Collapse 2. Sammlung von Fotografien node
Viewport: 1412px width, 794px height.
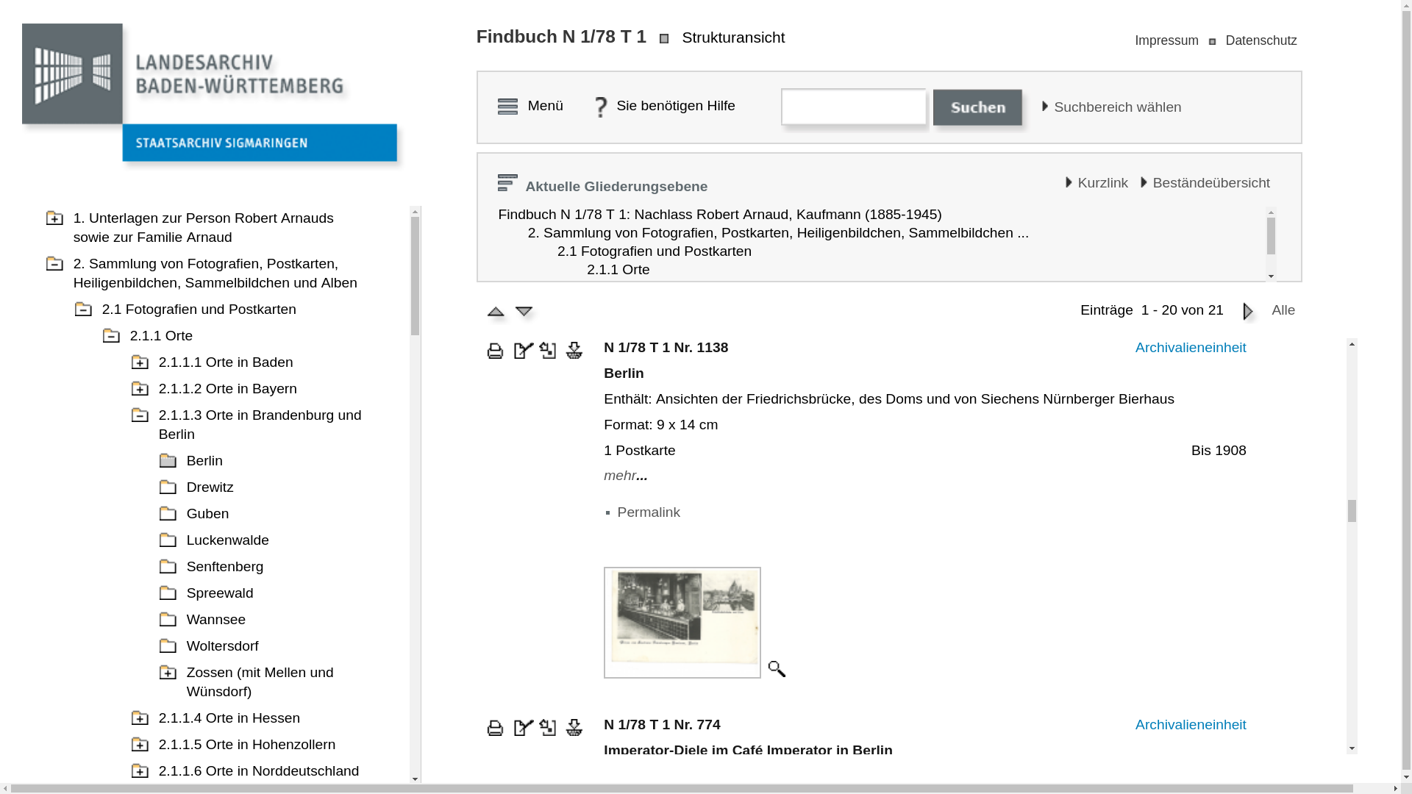point(54,264)
